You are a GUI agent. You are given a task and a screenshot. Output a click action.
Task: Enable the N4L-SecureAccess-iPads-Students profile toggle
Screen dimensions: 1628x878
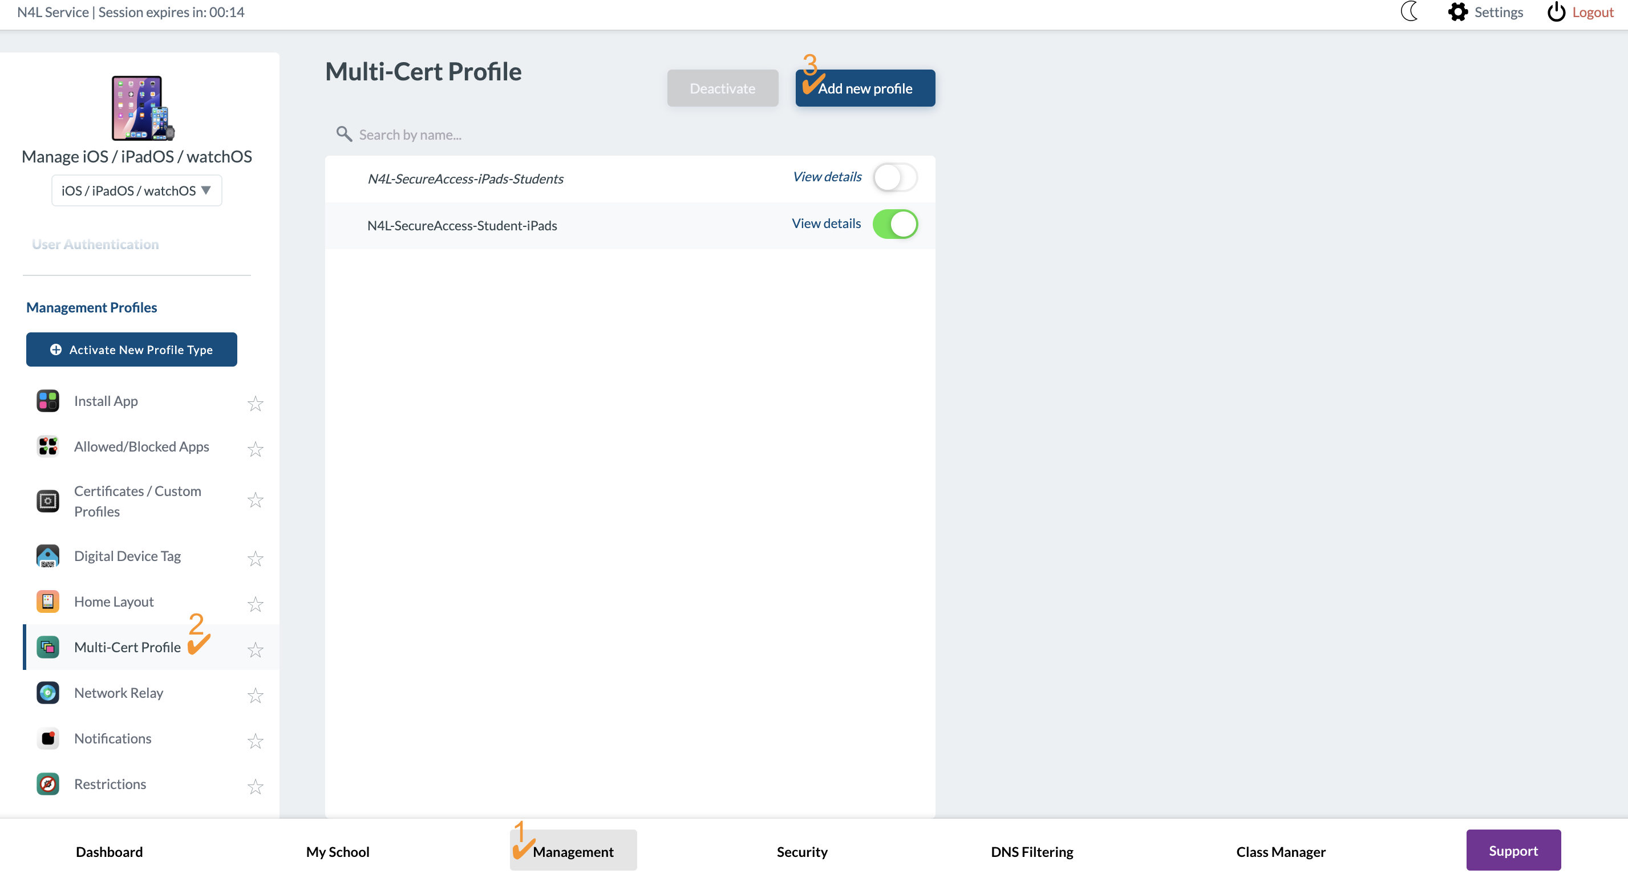[894, 177]
